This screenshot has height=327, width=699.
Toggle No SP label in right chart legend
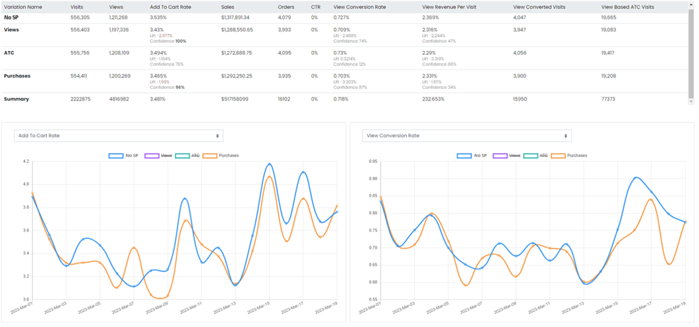(480, 156)
